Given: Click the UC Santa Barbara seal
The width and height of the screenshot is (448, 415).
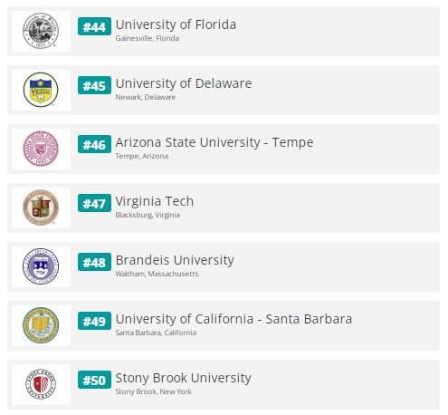Looking at the screenshot, I should [x=41, y=325].
